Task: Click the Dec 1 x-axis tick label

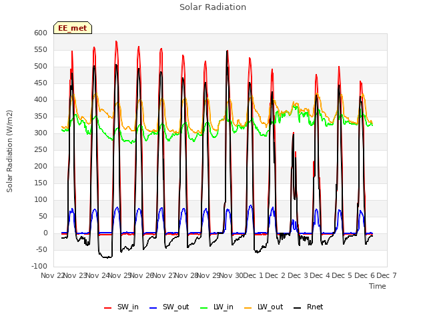Action: coord(254,275)
